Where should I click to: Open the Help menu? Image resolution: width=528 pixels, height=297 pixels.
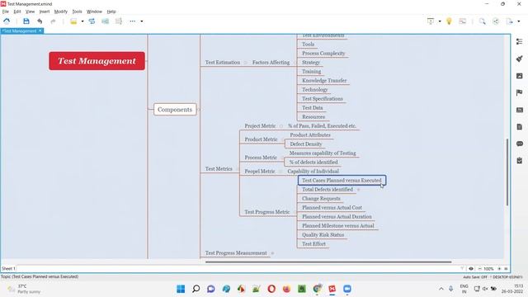[x=111, y=12]
